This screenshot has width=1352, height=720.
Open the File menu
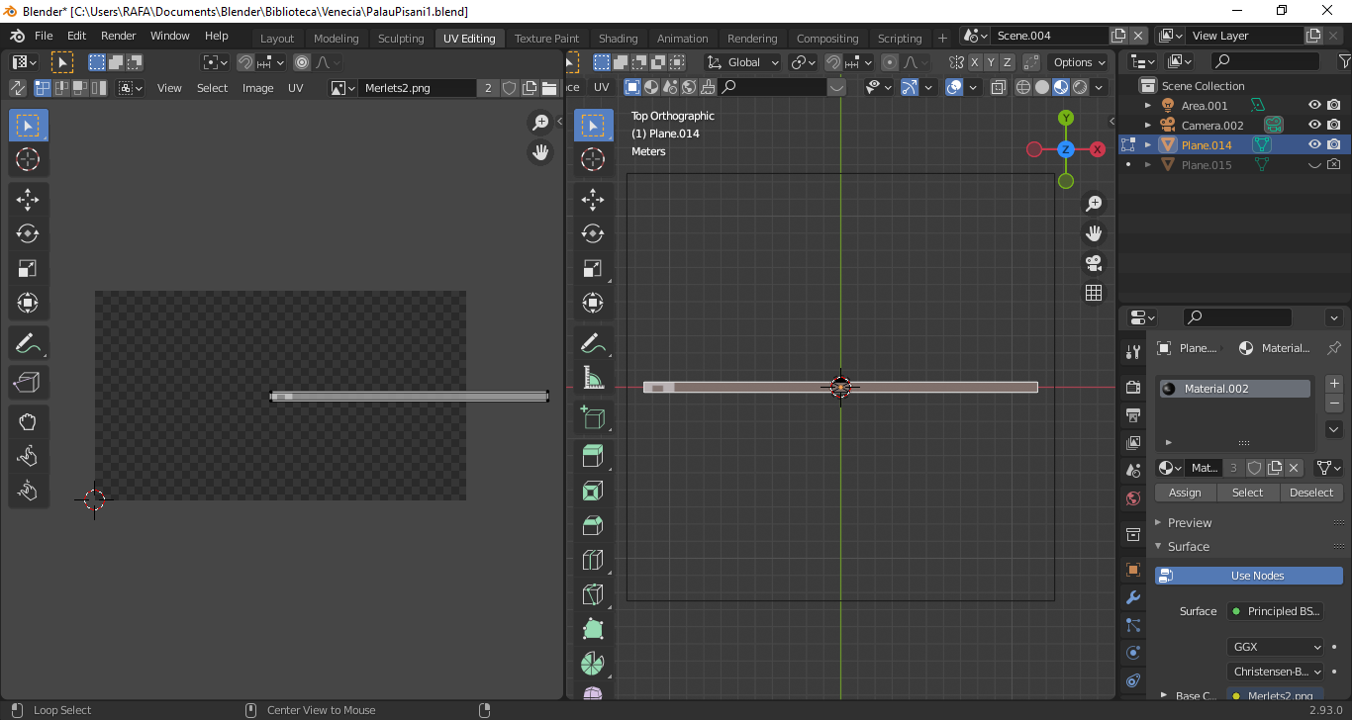pyautogui.click(x=45, y=36)
